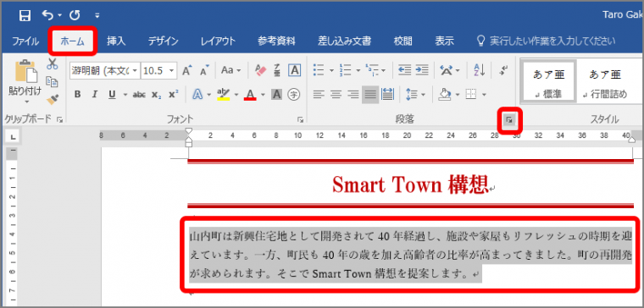This screenshot has height=308, width=644.
Task: Open the Change Case Aa dropdown
Action: [x=230, y=70]
